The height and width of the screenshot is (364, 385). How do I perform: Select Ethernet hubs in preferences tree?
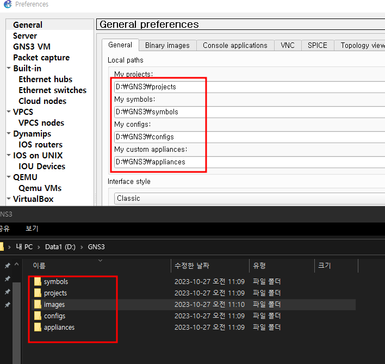point(46,79)
